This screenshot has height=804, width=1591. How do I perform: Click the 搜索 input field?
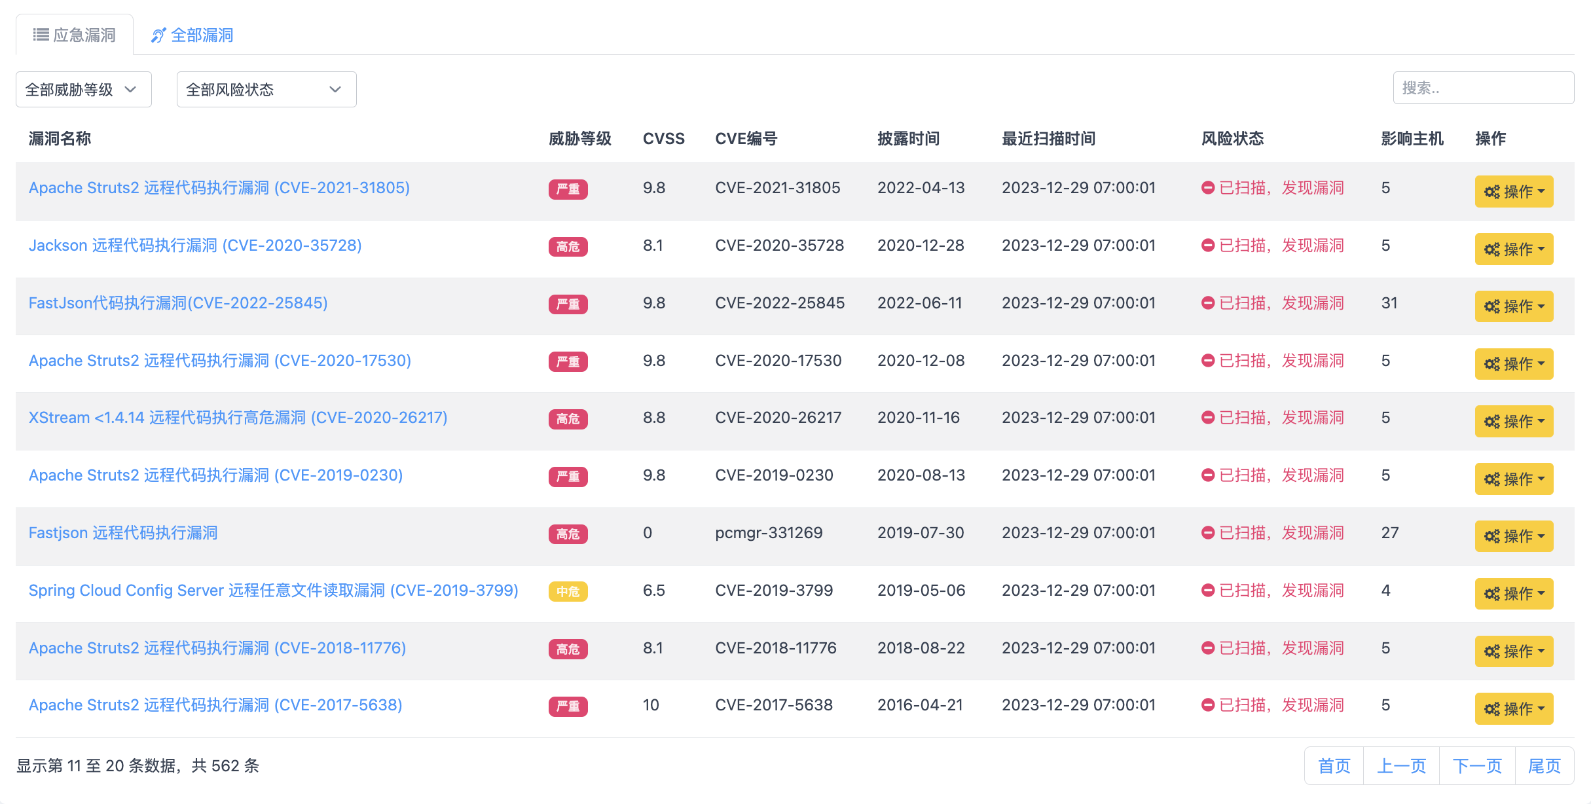click(x=1483, y=88)
